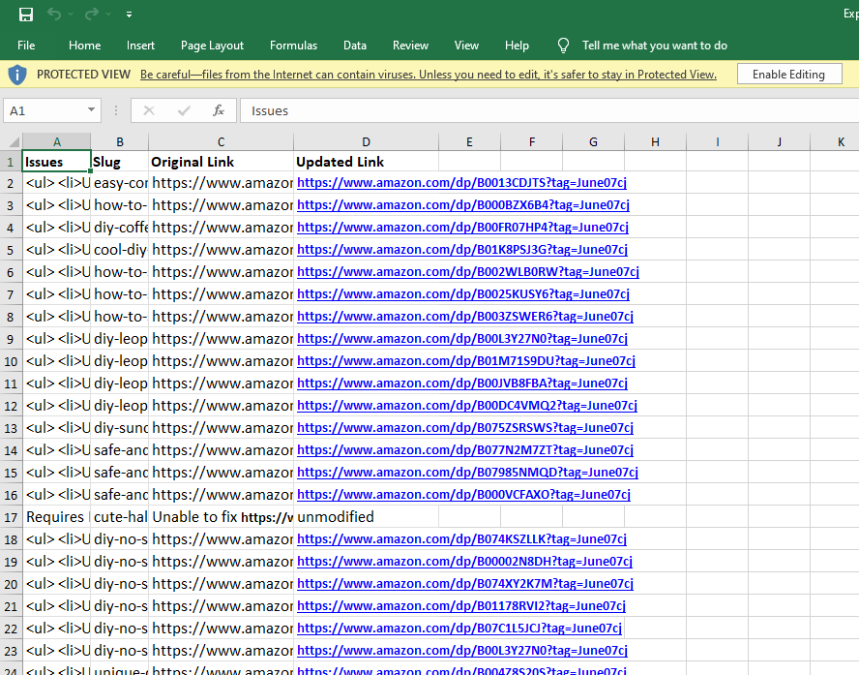Select column D header
The width and height of the screenshot is (859, 675).
coord(366,142)
